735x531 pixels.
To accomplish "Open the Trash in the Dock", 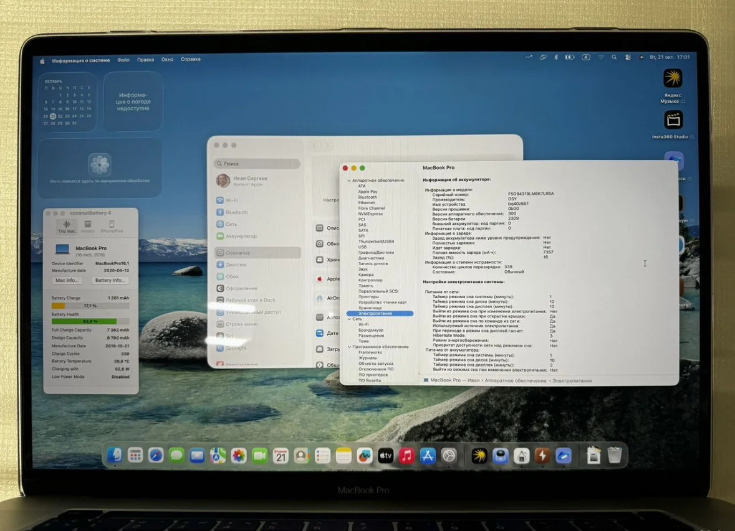I will [615, 455].
